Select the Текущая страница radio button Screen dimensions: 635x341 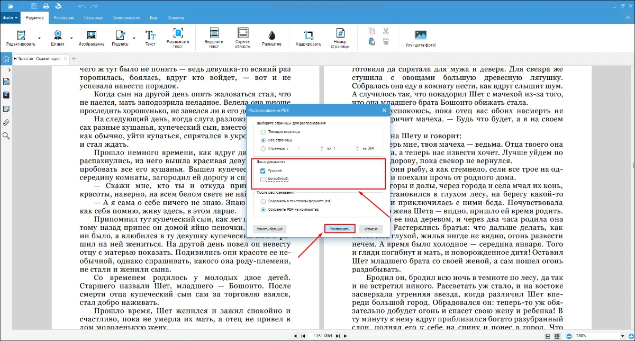(x=264, y=131)
